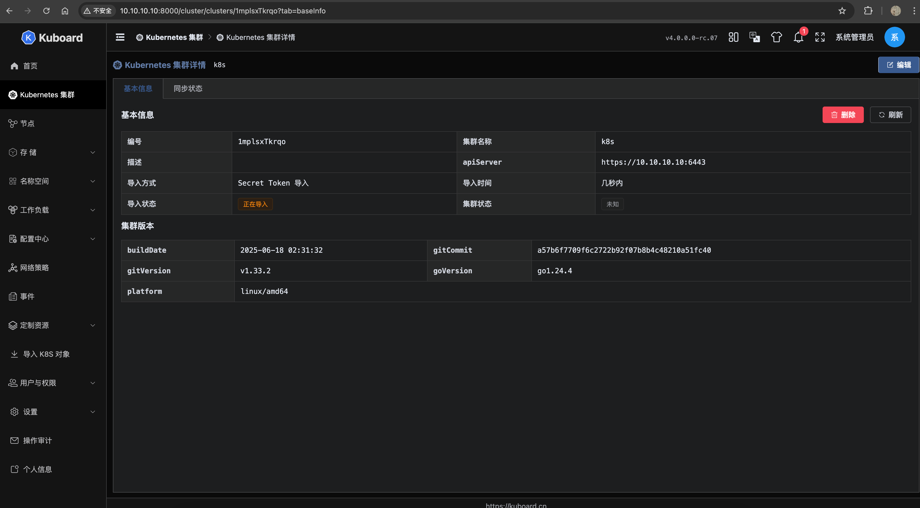
Task: Click the 设置 gear icon
Action: pos(14,412)
